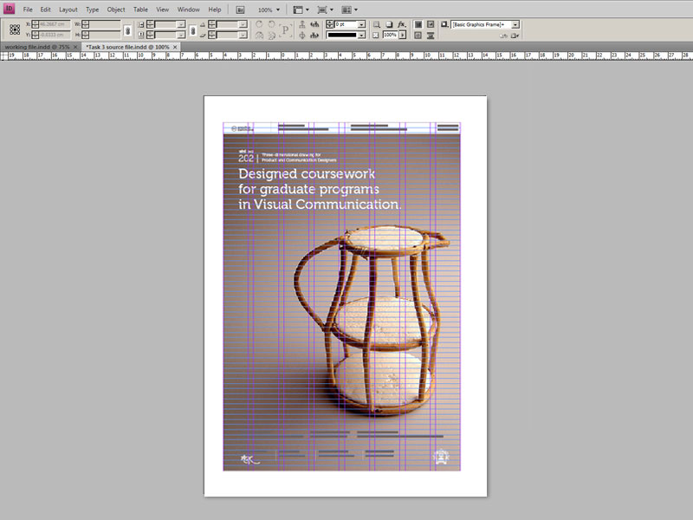Click the H height field
The image size is (693, 520).
pyautogui.click(x=105, y=35)
